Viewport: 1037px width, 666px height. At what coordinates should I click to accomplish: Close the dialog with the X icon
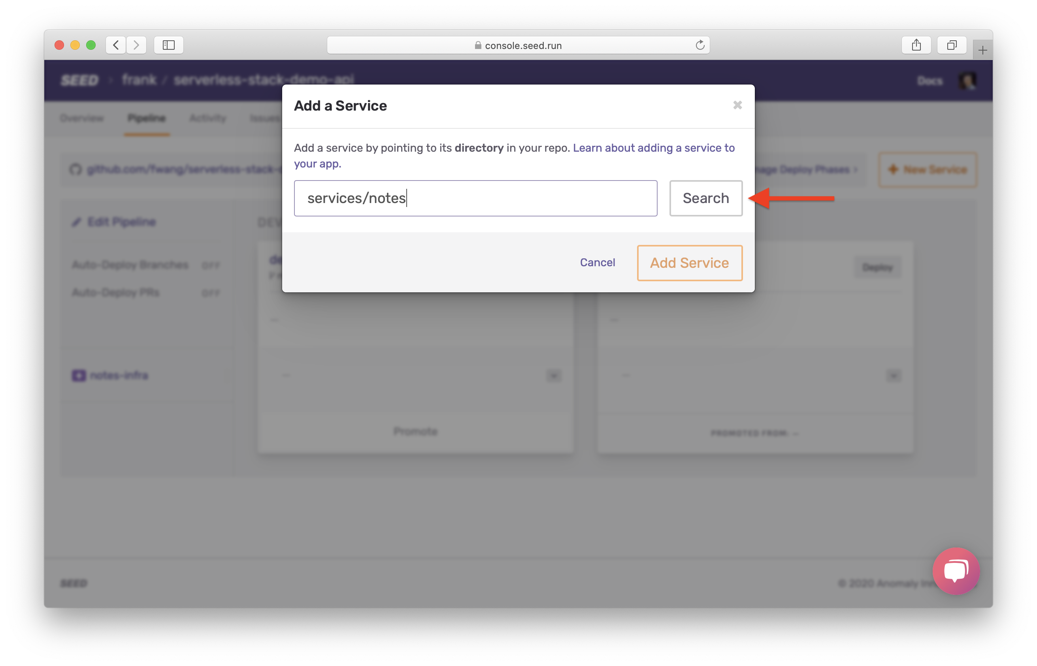tap(737, 105)
